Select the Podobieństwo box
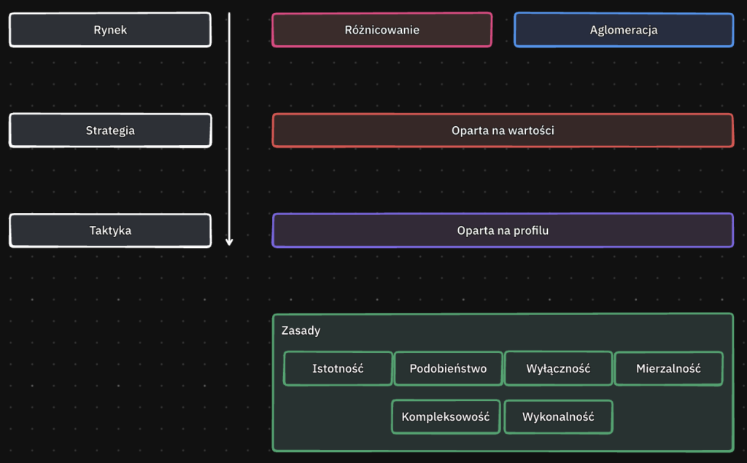 click(448, 368)
